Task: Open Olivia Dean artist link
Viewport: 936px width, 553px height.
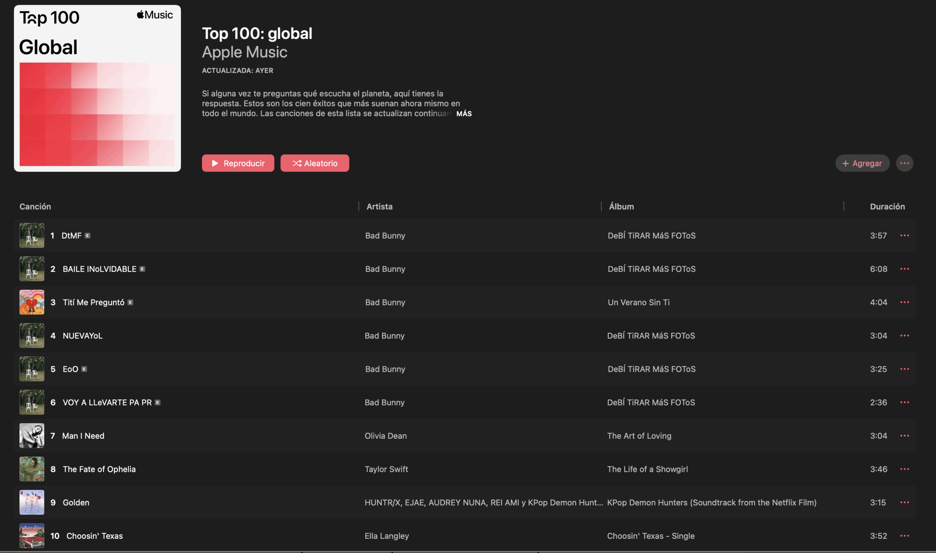Action: [x=385, y=436]
